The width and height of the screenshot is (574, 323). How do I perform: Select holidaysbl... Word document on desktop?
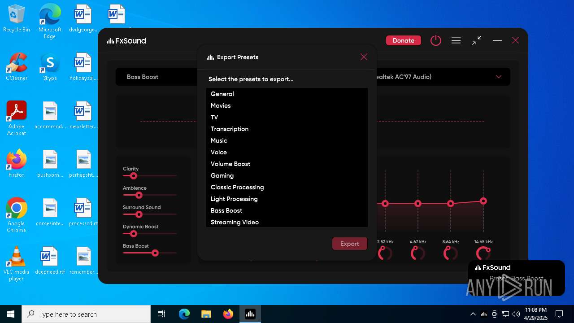click(x=83, y=66)
